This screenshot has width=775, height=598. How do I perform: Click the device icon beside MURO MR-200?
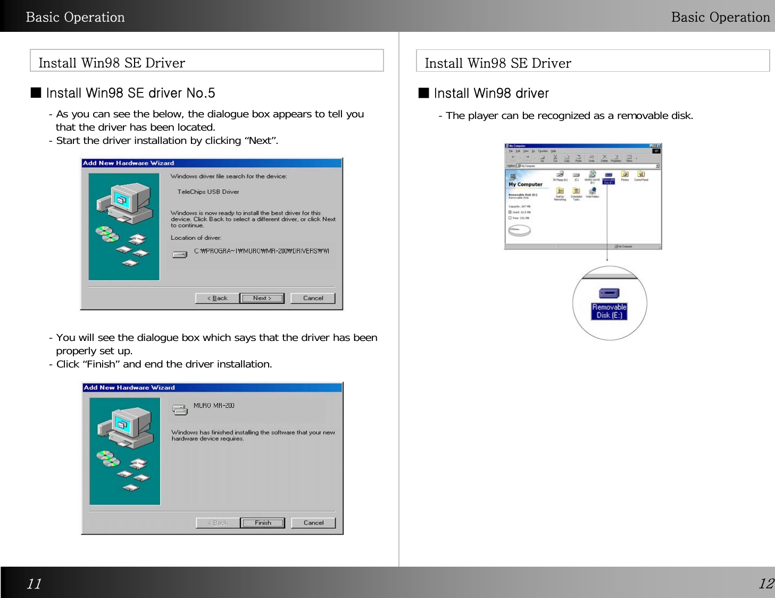(180, 409)
